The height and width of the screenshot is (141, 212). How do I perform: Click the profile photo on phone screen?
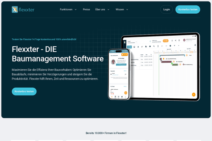tap(113, 62)
